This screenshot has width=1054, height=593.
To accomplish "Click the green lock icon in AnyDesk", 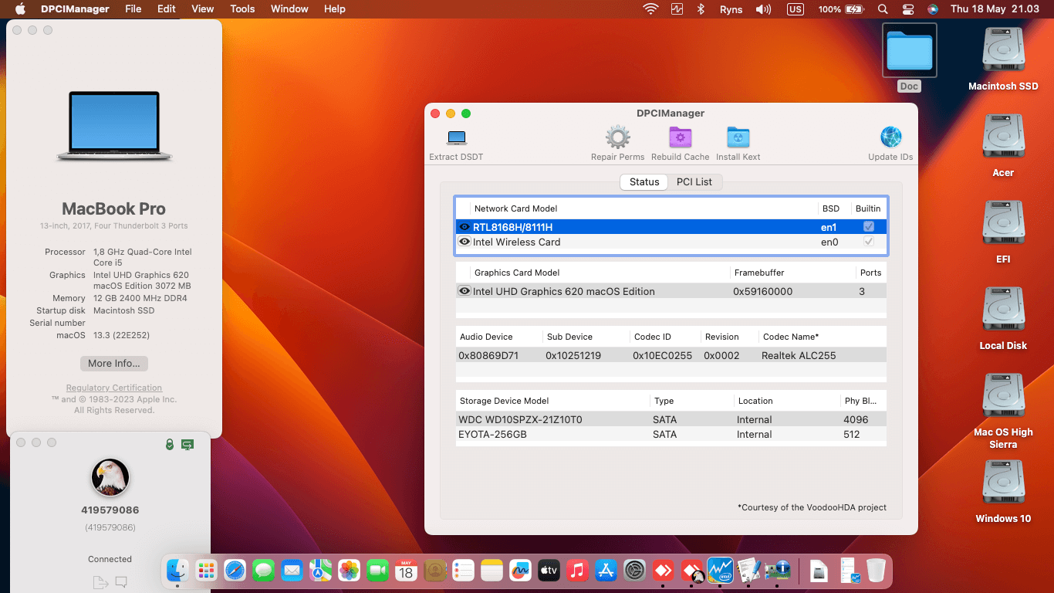I will (170, 444).
